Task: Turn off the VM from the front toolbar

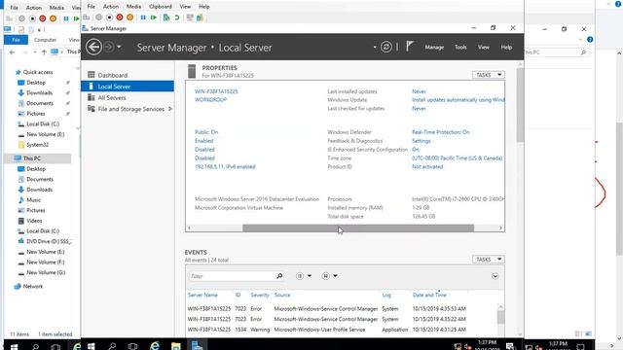Action: pos(109,17)
